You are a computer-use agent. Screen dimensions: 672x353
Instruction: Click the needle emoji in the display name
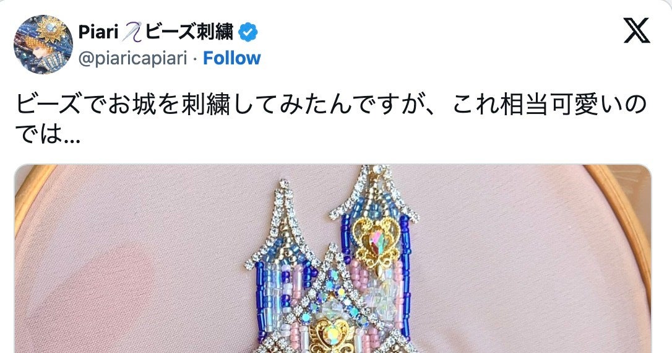pyautogui.click(x=131, y=33)
